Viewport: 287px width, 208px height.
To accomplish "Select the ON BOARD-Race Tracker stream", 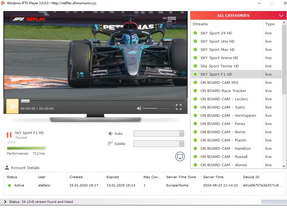I will (236, 91).
